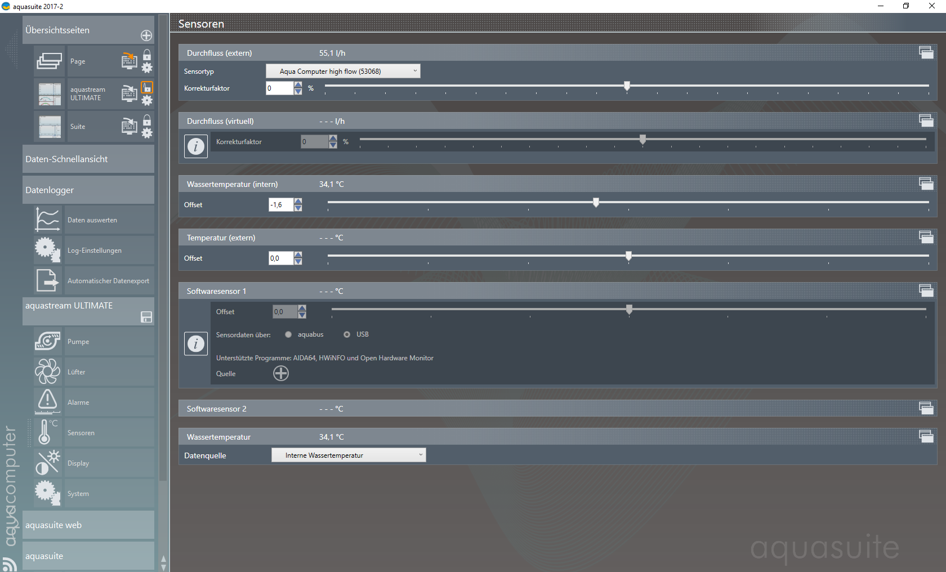Image resolution: width=946 pixels, height=572 pixels.
Task: Add a Quelle with the plus button
Action: 281,373
